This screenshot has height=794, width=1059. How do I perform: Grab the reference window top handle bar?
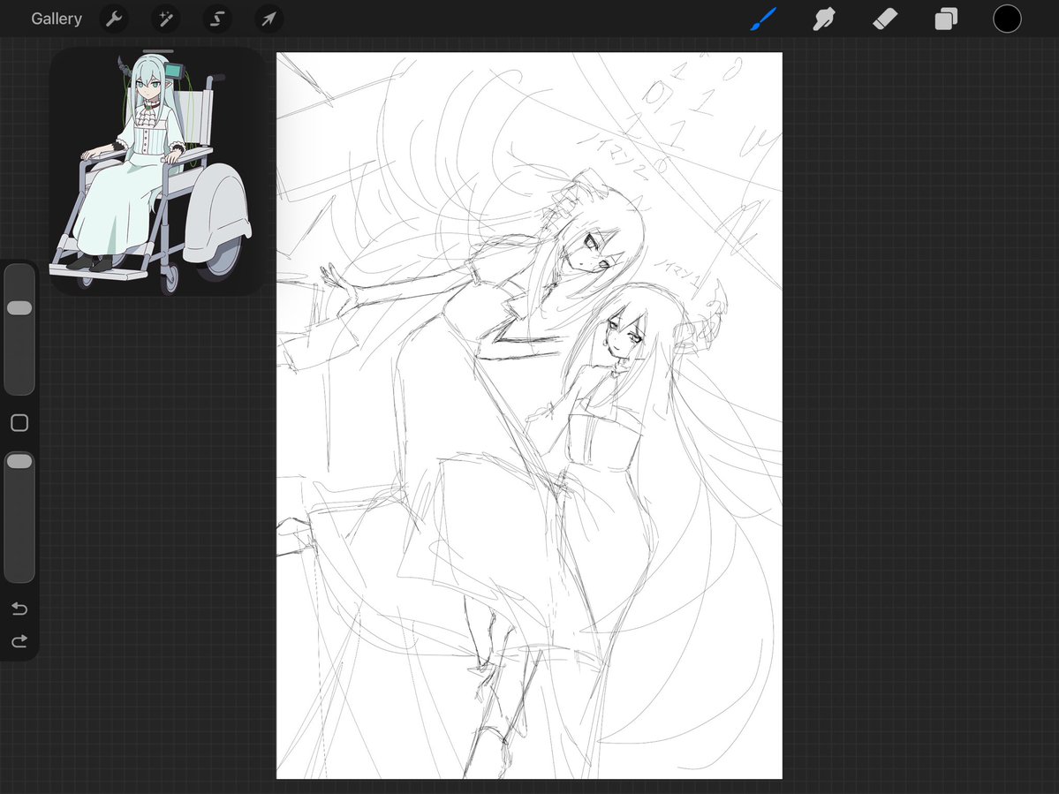tap(158, 50)
